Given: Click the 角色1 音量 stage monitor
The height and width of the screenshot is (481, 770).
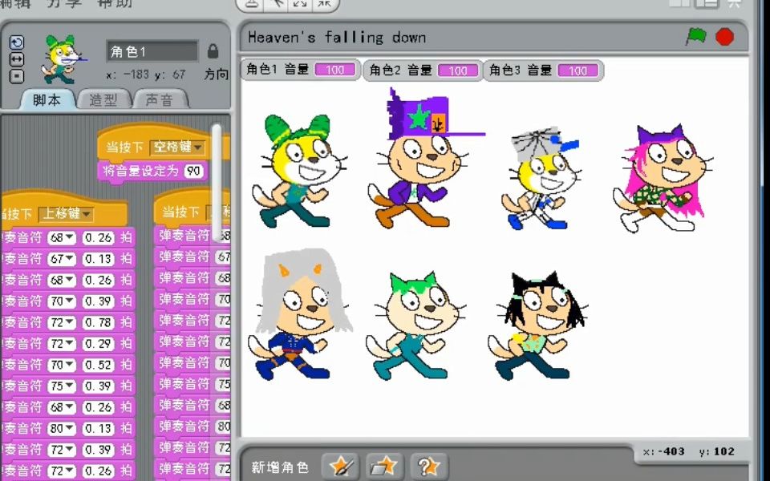Looking at the screenshot, I should pos(301,70).
